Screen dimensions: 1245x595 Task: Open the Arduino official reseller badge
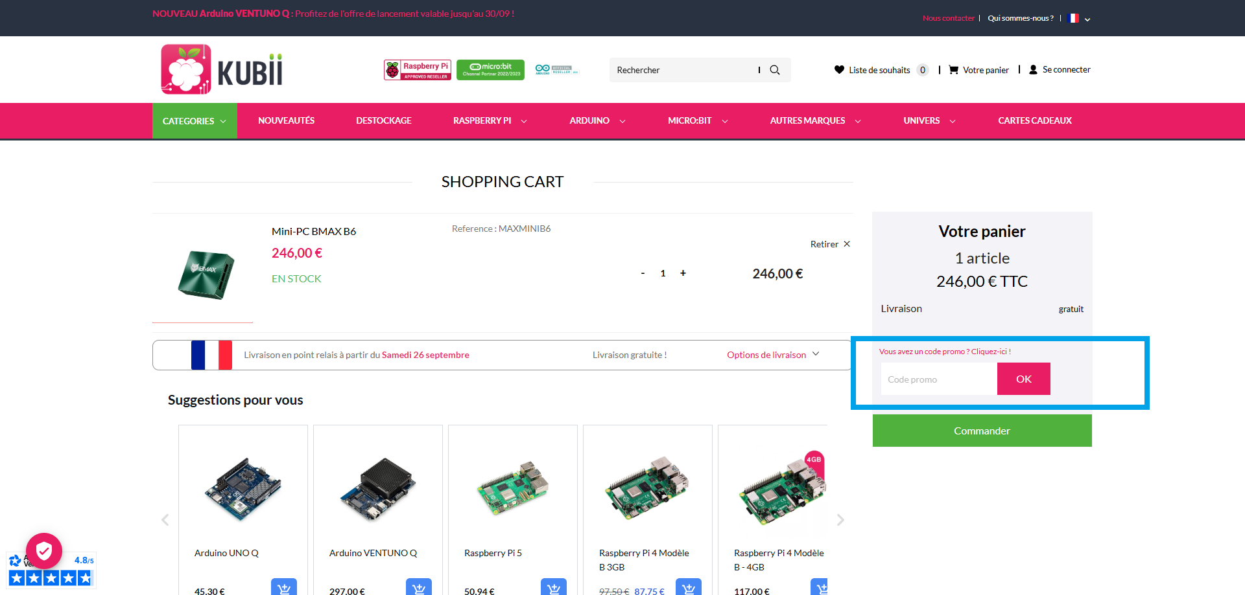pos(556,69)
